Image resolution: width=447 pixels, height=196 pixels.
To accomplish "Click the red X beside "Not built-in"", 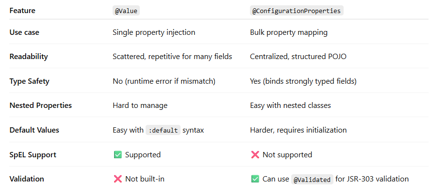I will pyautogui.click(x=117, y=179).
